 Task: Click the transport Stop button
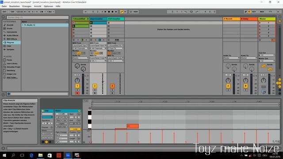(x=109, y=12)
